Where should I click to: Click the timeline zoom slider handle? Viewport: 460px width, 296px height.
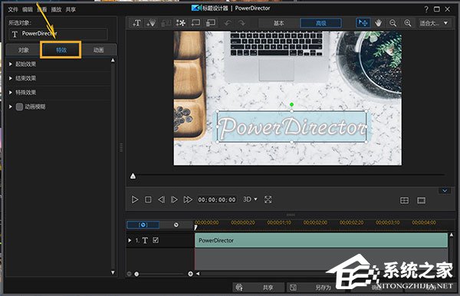click(x=136, y=274)
